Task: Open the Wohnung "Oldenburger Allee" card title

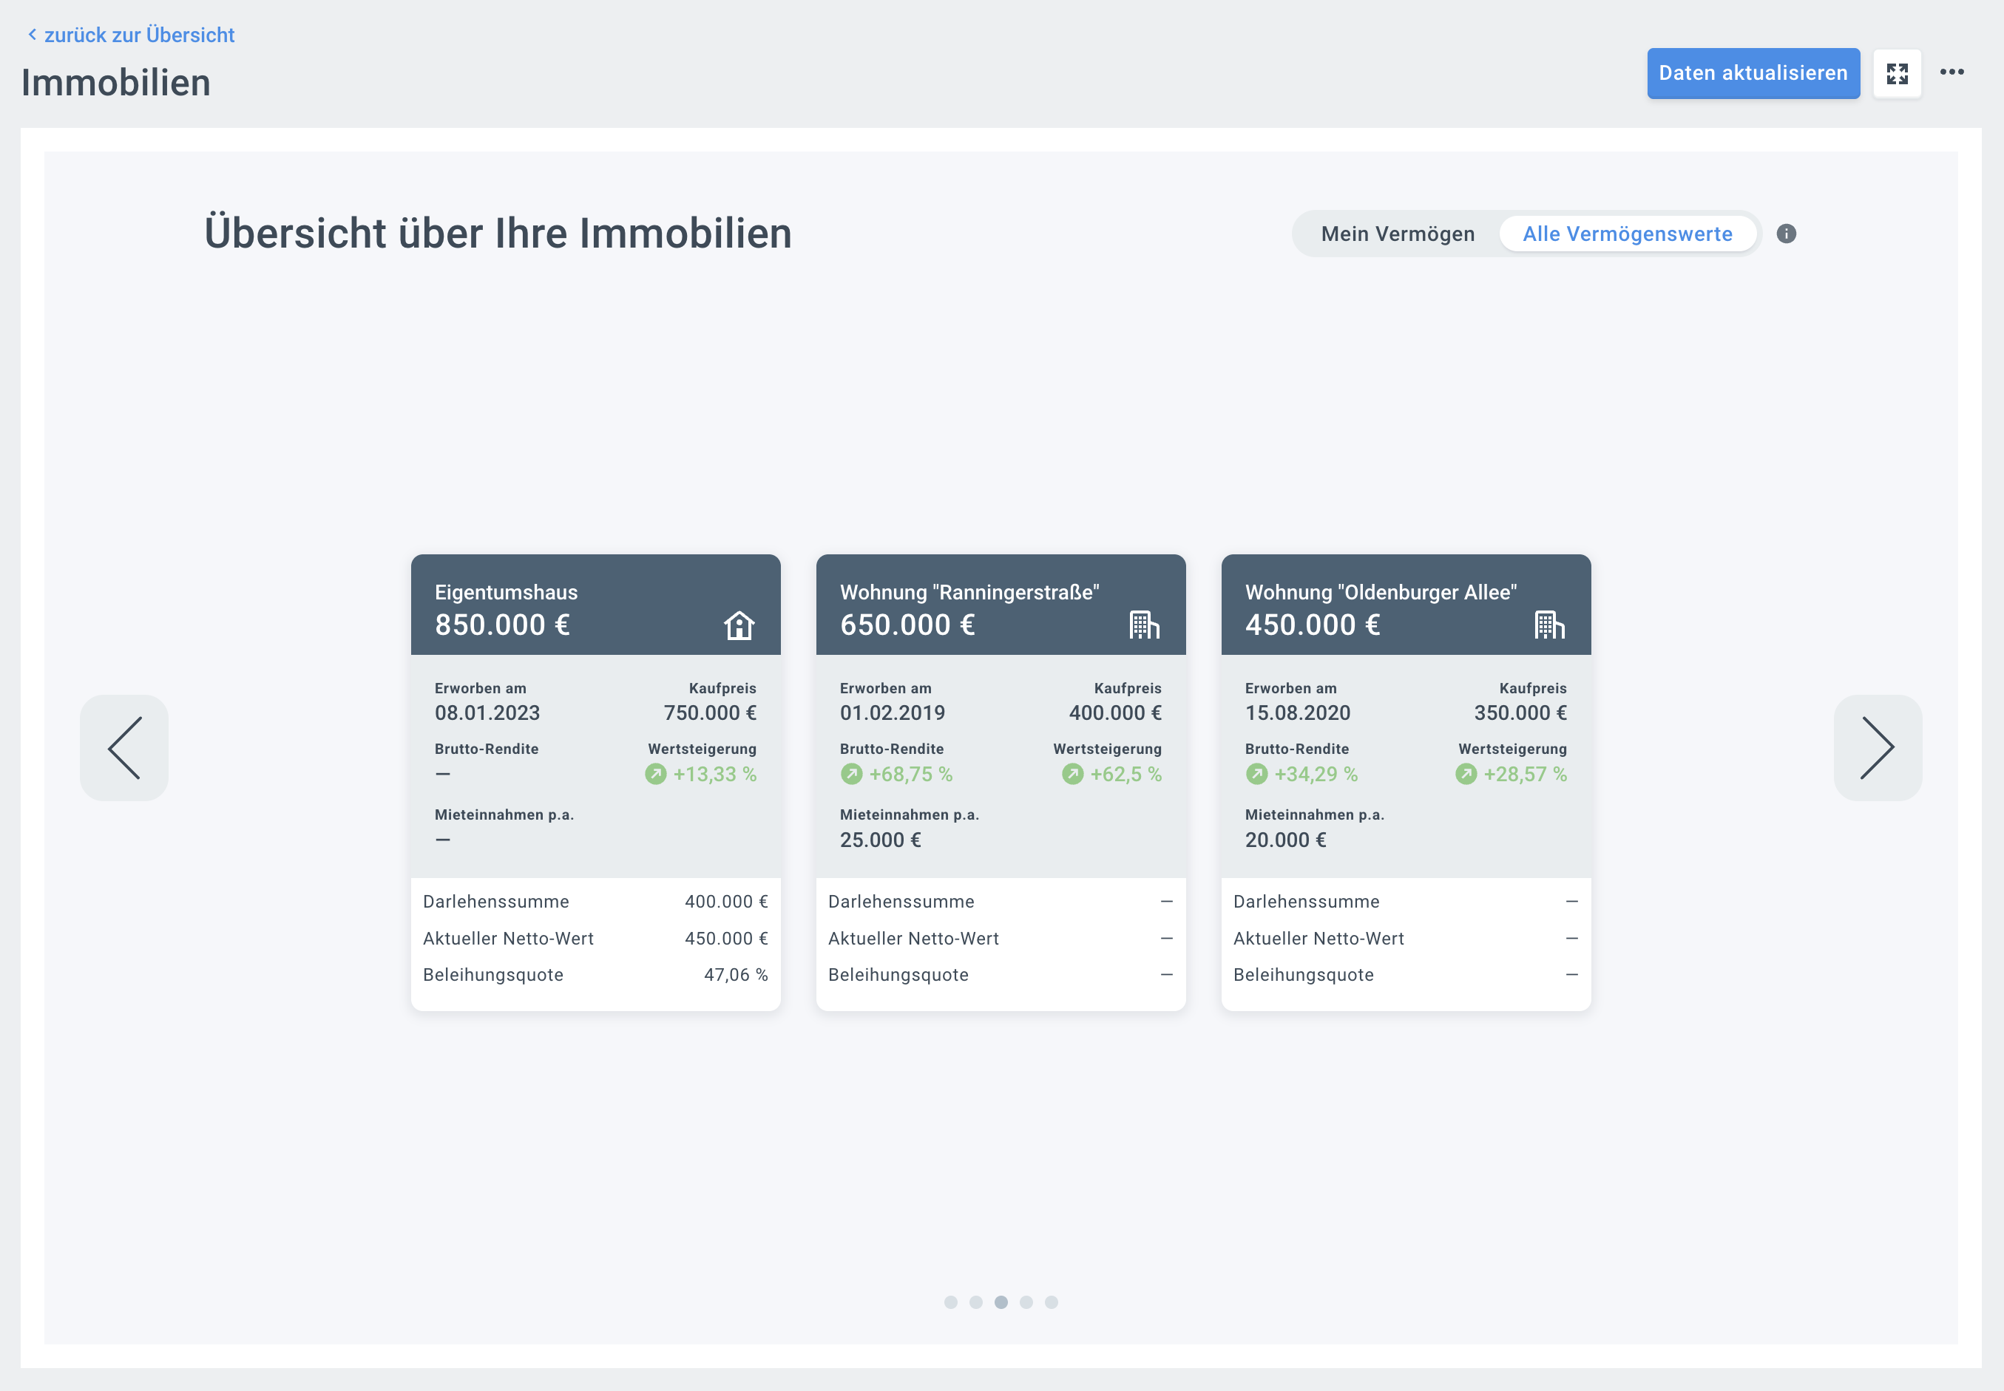Action: click(1381, 593)
